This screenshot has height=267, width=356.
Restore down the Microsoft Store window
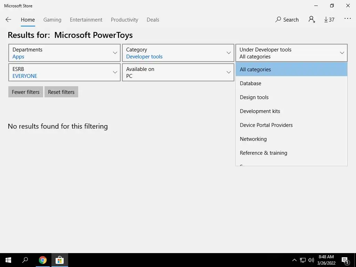(332, 6)
